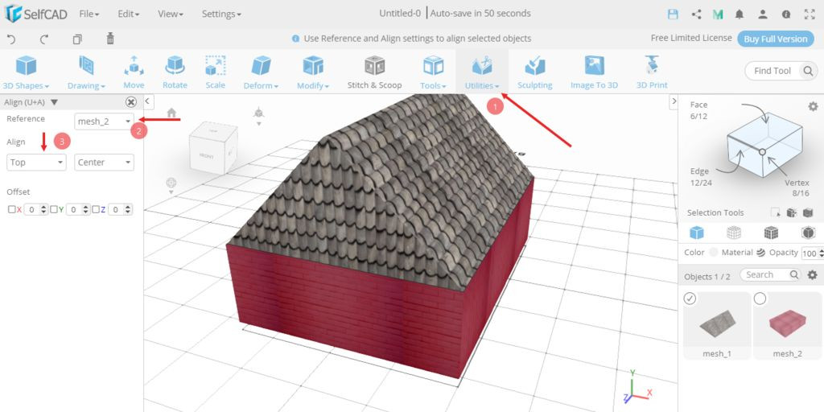The height and width of the screenshot is (412, 824).
Task: Select the Rotate tool
Action: coord(175,72)
